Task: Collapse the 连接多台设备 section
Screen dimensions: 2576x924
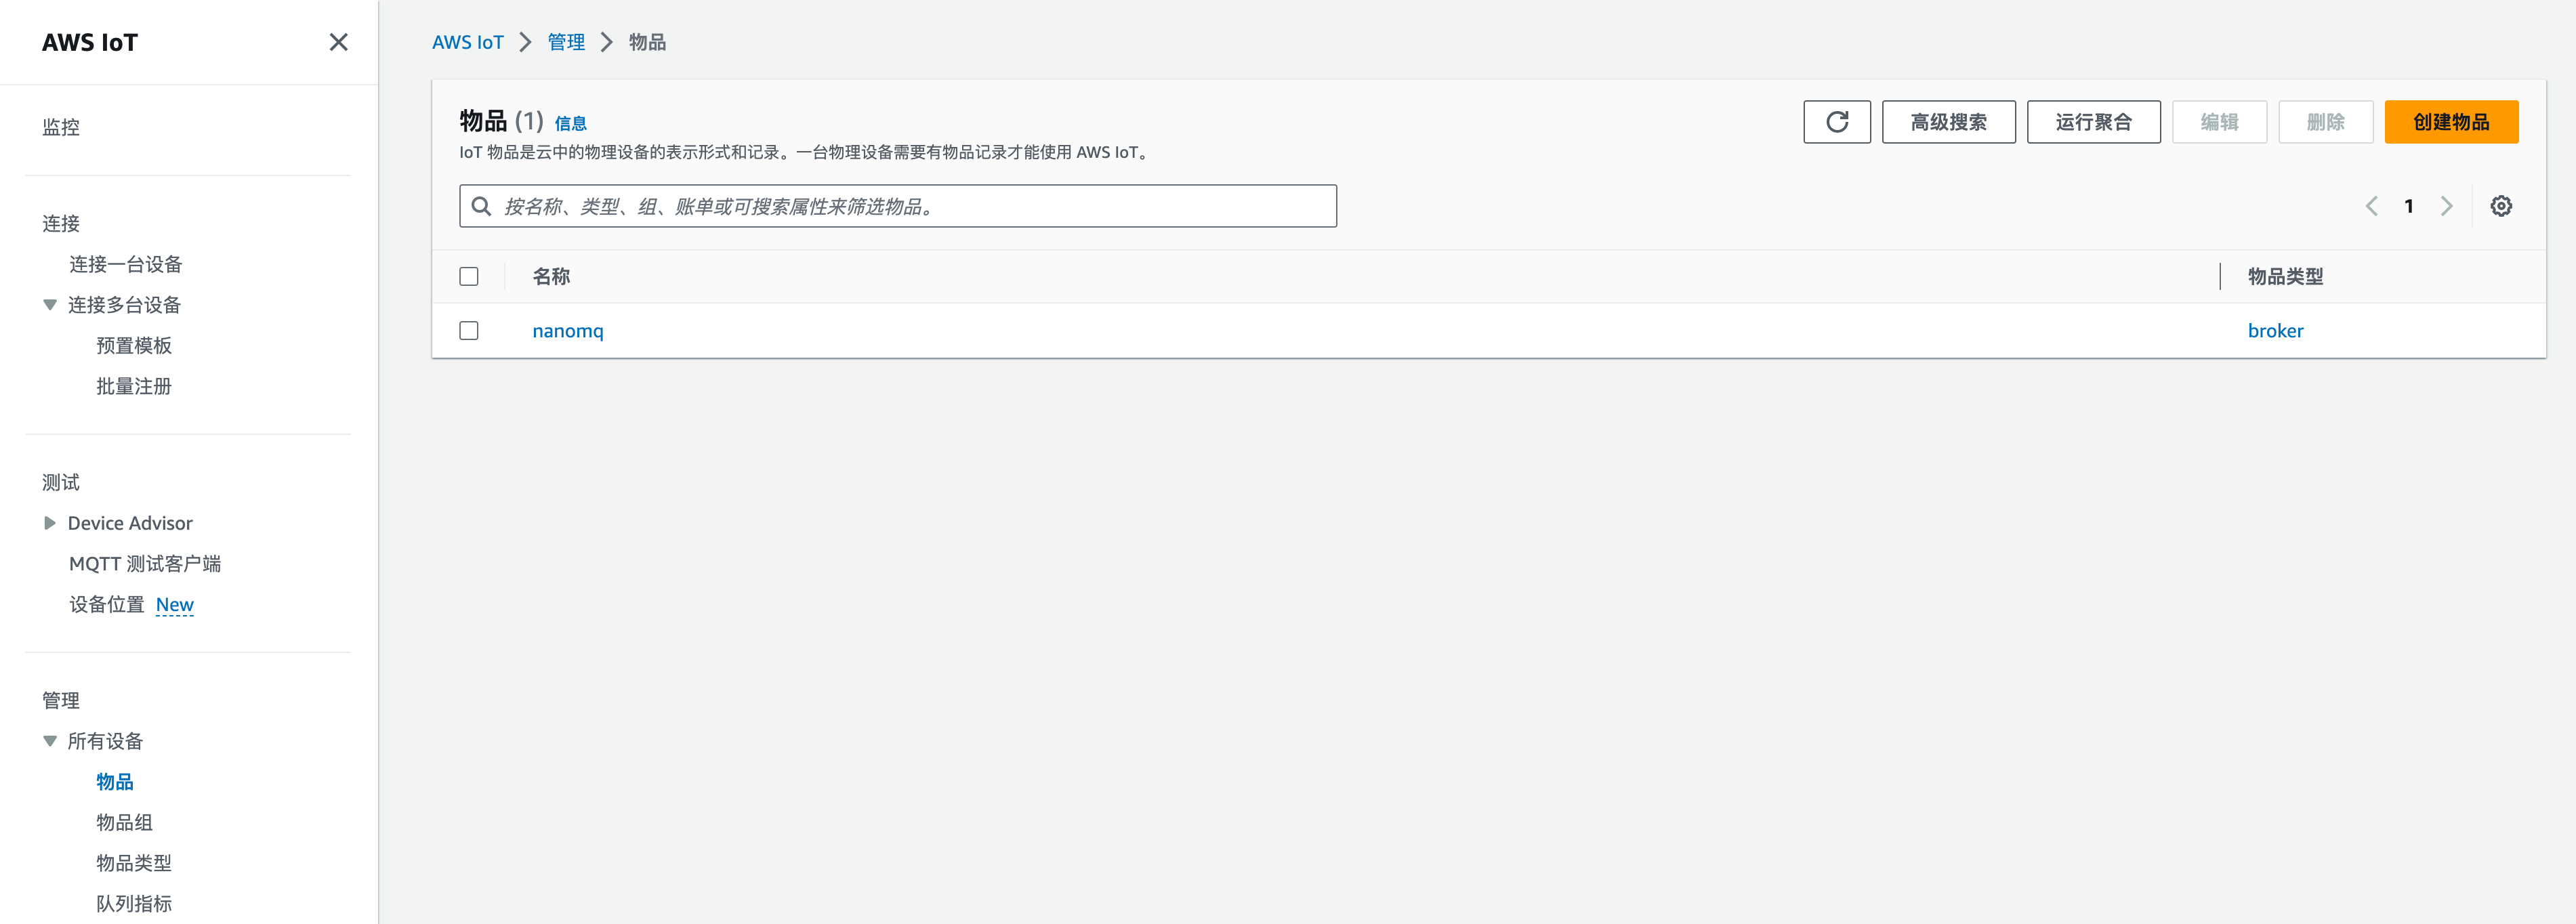Action: (49, 304)
